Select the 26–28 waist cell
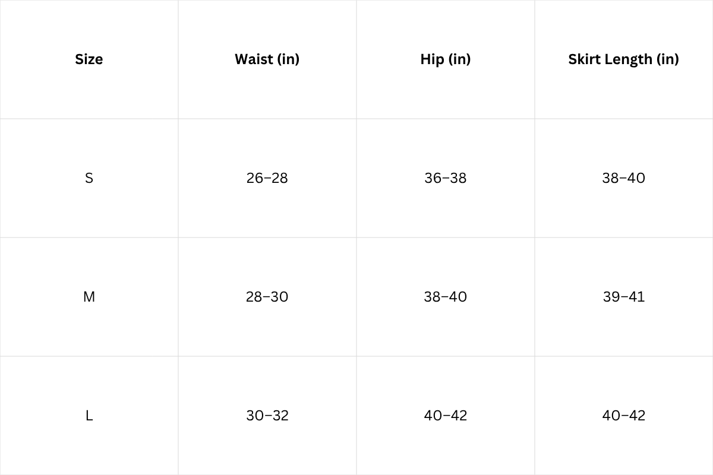 pyautogui.click(x=267, y=178)
